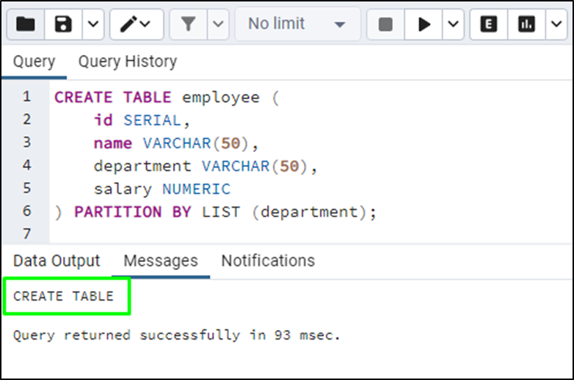Viewport: 574px width, 380px height.
Task: Click the Explain Analyze chart icon
Action: (x=526, y=24)
